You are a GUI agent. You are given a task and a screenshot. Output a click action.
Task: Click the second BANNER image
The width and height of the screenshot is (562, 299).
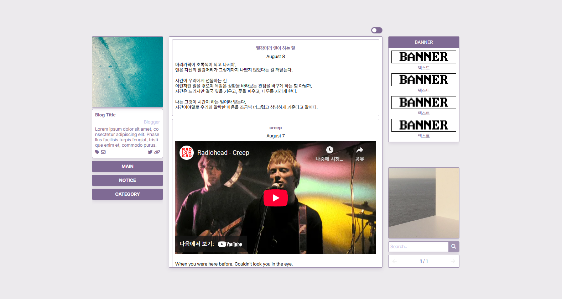424,80
